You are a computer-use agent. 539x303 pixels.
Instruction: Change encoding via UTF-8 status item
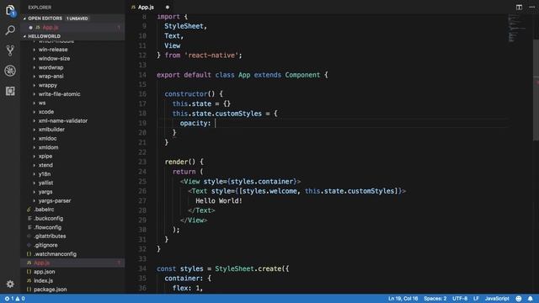coord(460,299)
